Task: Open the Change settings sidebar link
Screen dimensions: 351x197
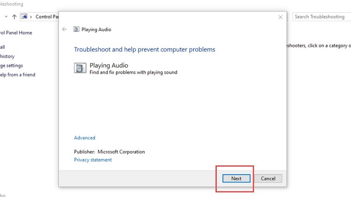Action: pos(11,66)
